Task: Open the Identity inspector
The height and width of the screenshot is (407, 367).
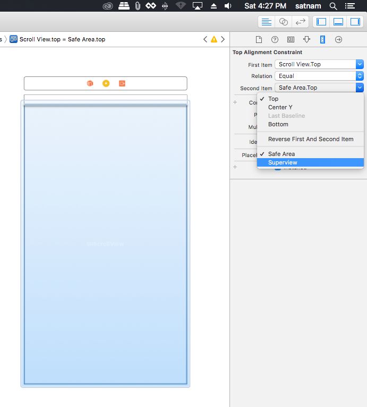Action: [x=291, y=39]
